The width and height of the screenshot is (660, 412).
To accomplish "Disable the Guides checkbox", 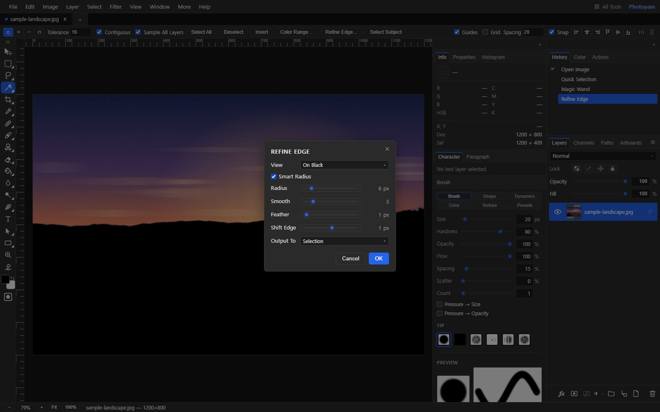I will 457,32.
